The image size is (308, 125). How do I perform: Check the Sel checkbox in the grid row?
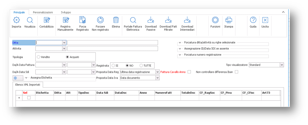click(29, 98)
